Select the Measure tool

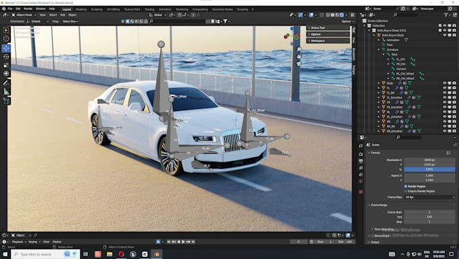click(6, 92)
